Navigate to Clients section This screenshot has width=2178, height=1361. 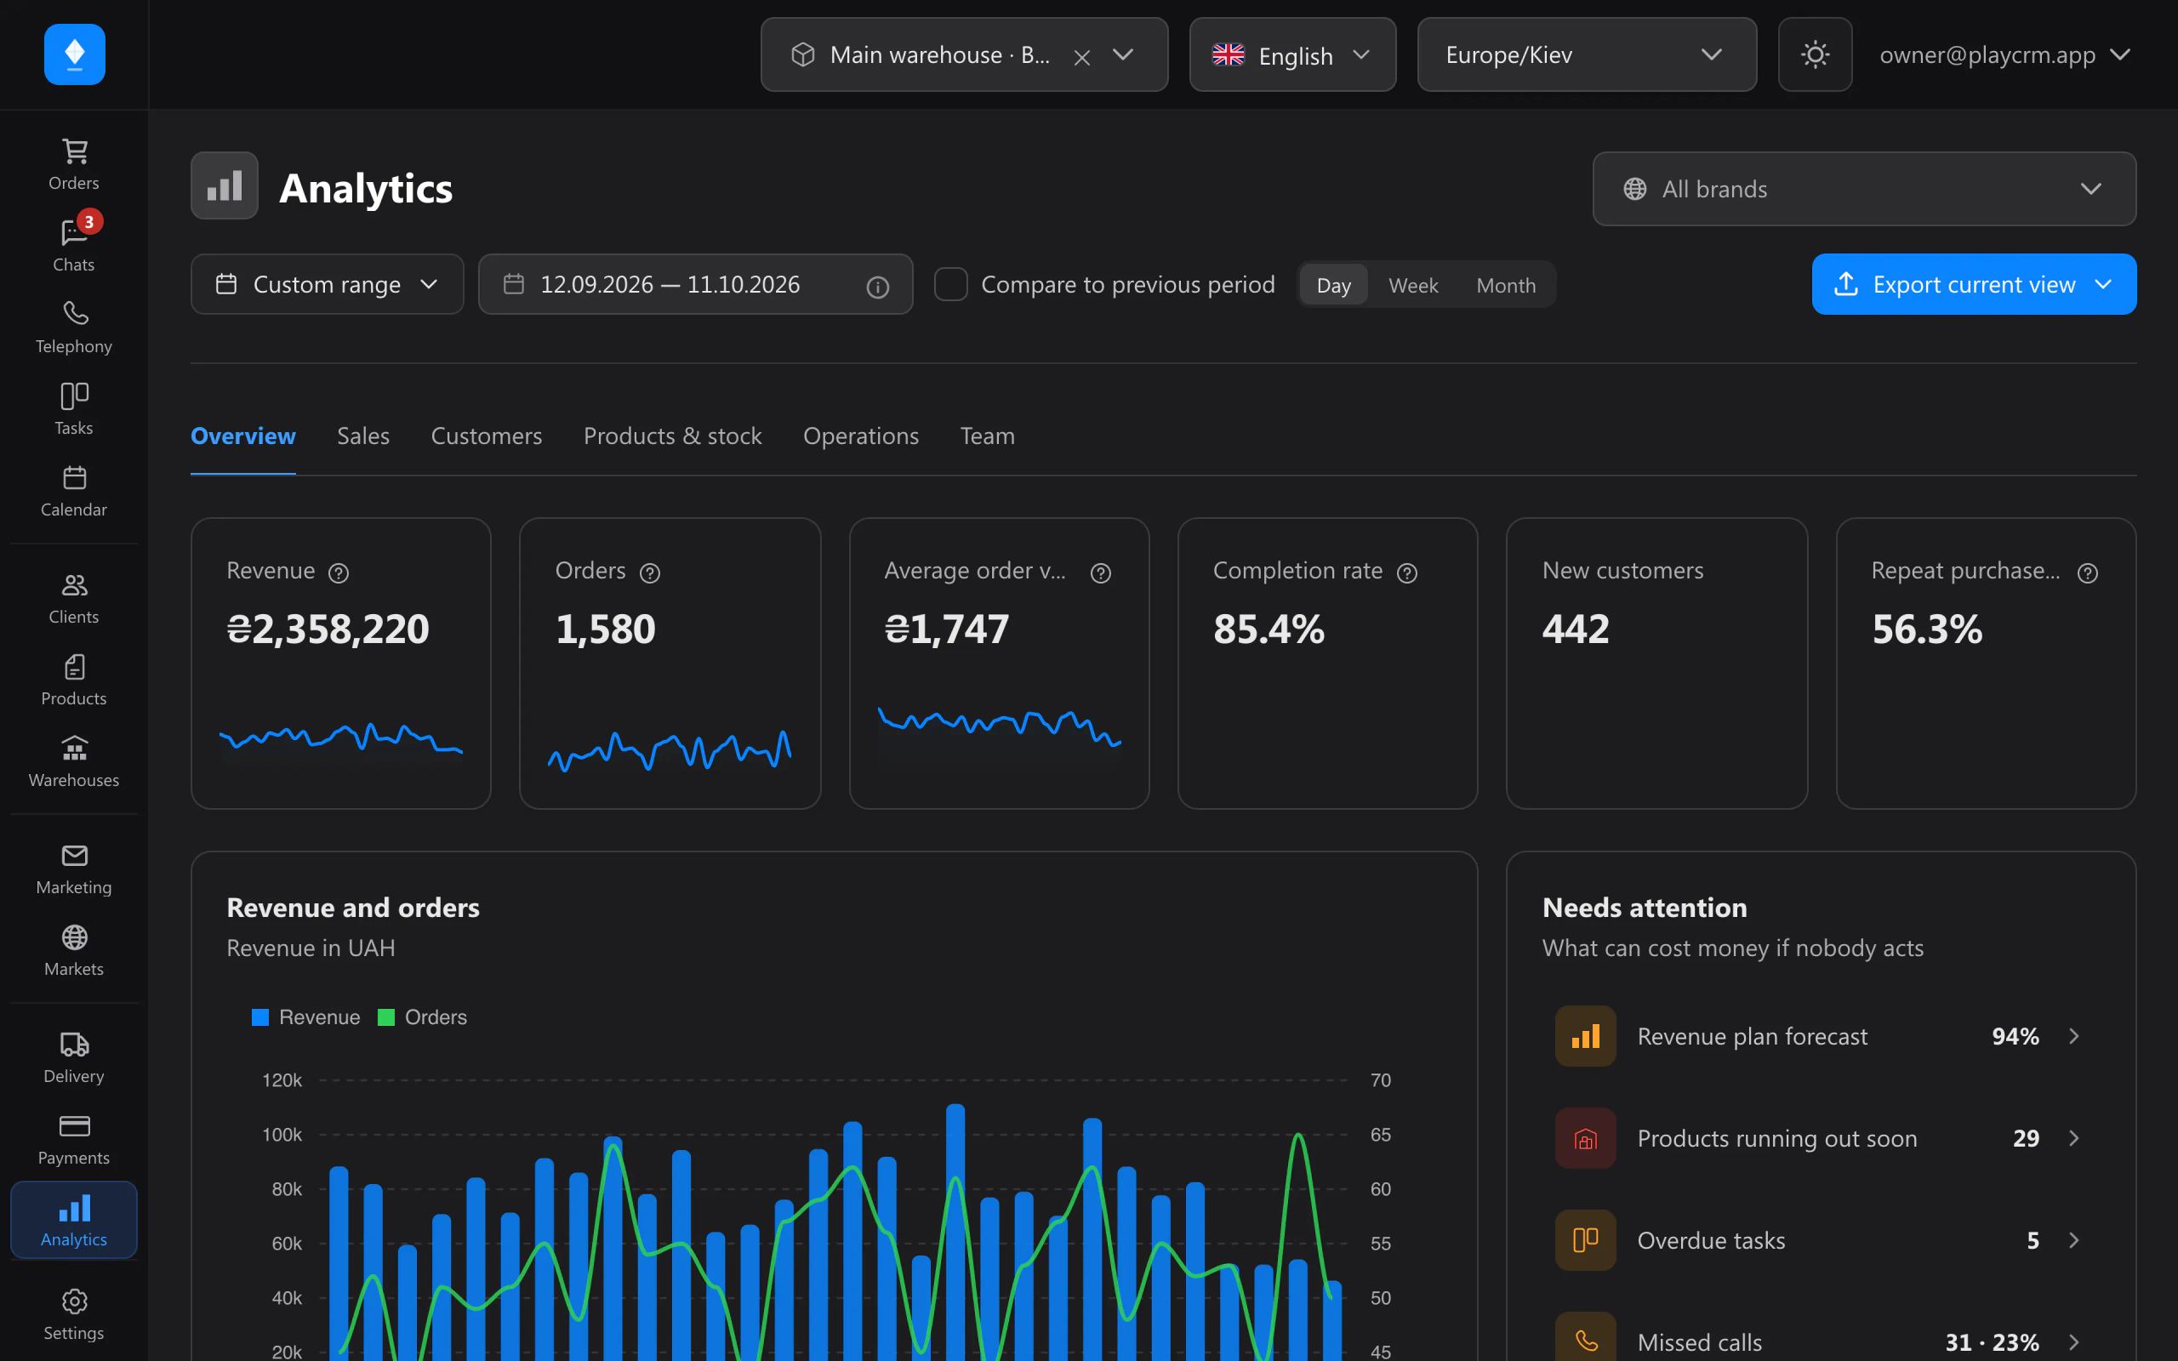pyautogui.click(x=74, y=599)
